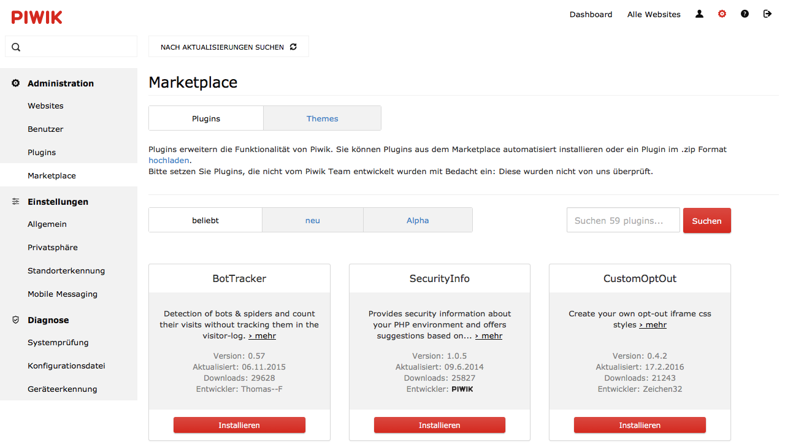Screen dimensions: 785x447
Task: Select the Alpha sorting tab
Action: (x=418, y=220)
